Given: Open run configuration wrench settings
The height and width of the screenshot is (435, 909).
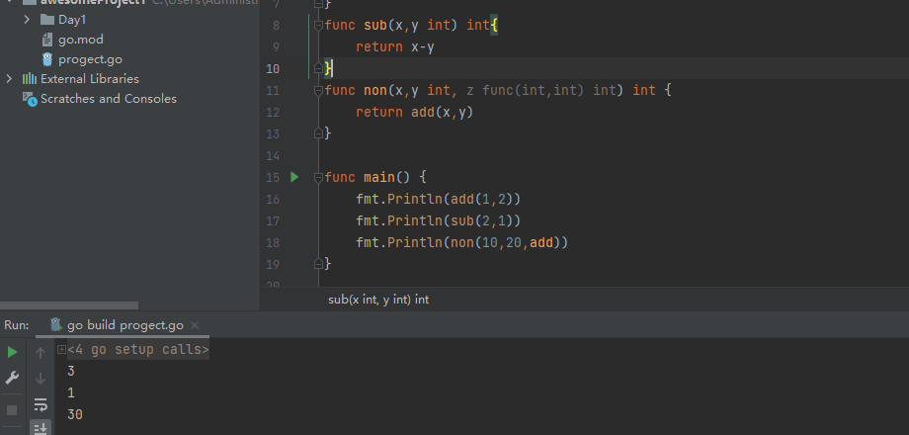Looking at the screenshot, I should point(12,379).
